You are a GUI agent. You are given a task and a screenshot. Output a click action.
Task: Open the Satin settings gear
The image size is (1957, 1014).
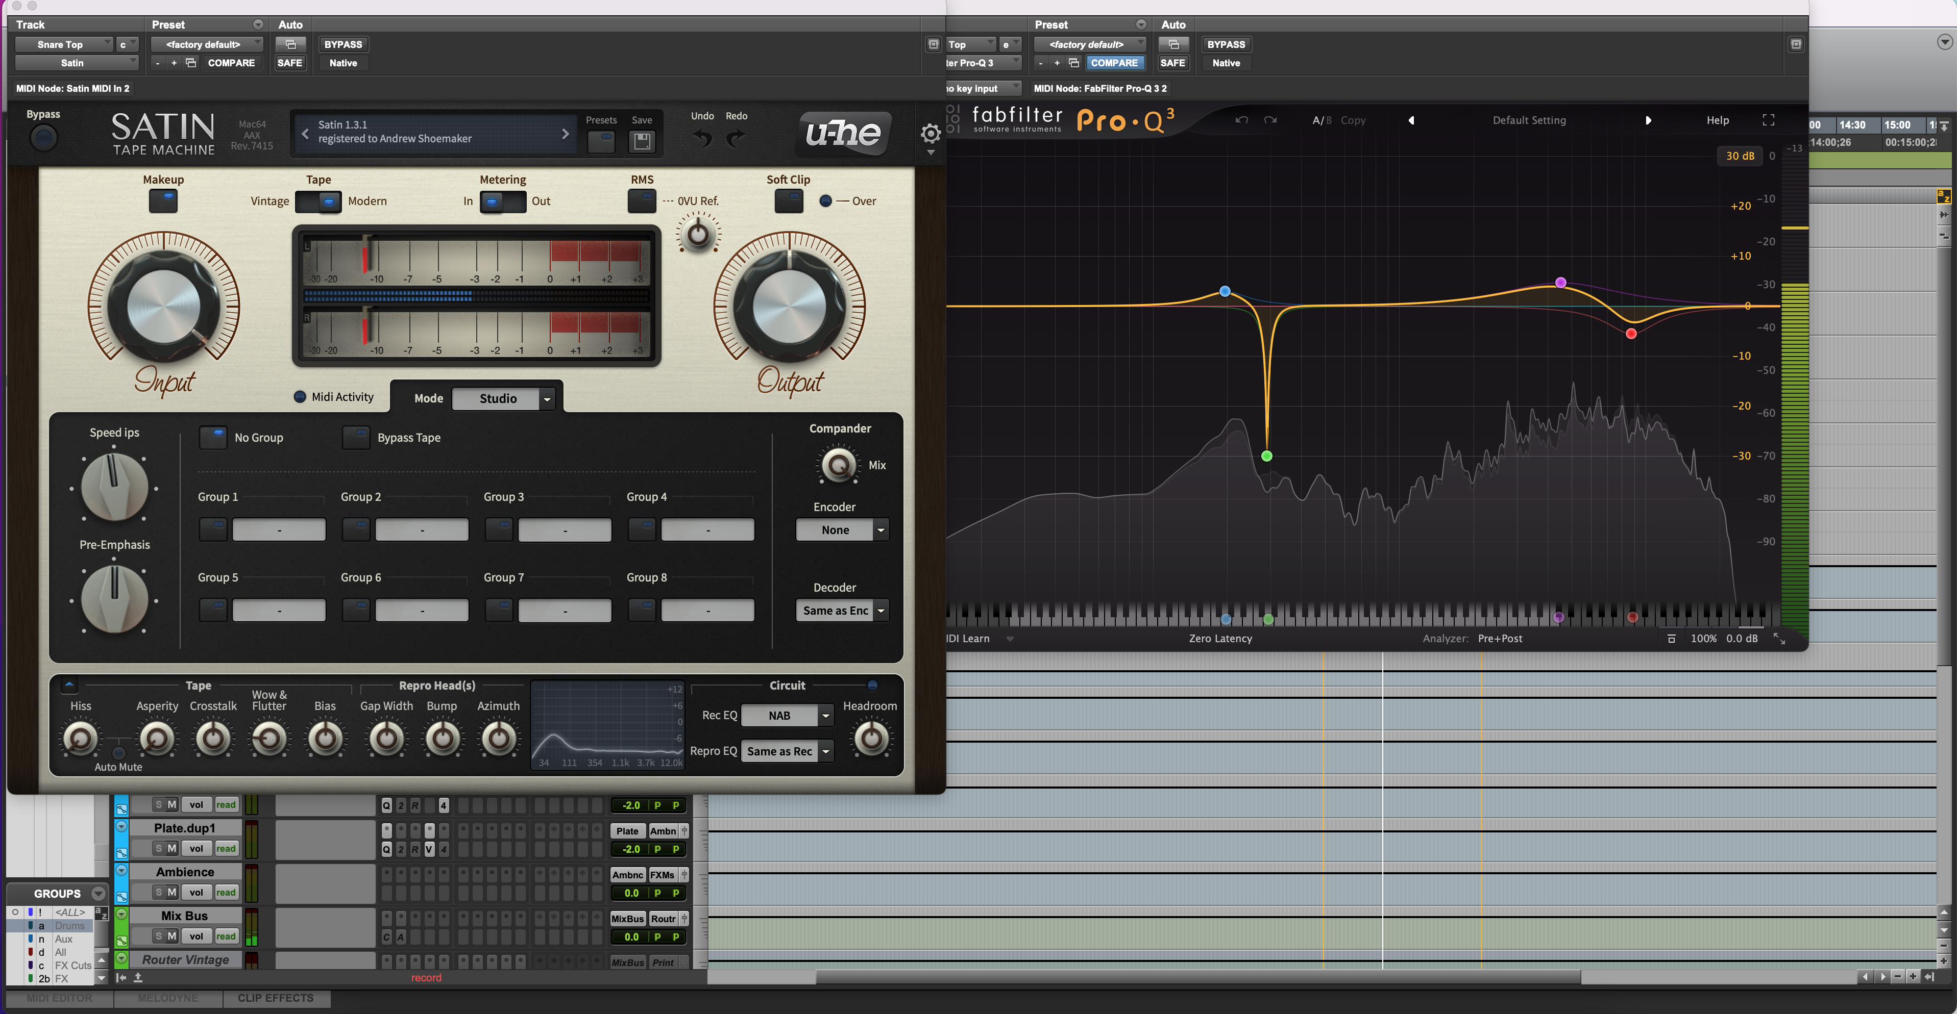pyautogui.click(x=931, y=134)
